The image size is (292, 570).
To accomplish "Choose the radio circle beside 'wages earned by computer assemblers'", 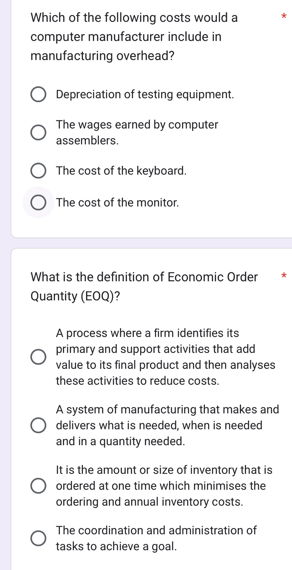I will tap(38, 132).
